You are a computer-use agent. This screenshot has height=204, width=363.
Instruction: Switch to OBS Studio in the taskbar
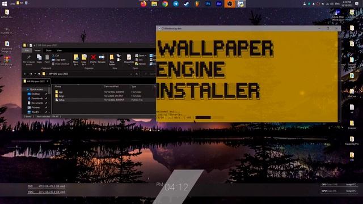pyautogui.click(x=229, y=4)
